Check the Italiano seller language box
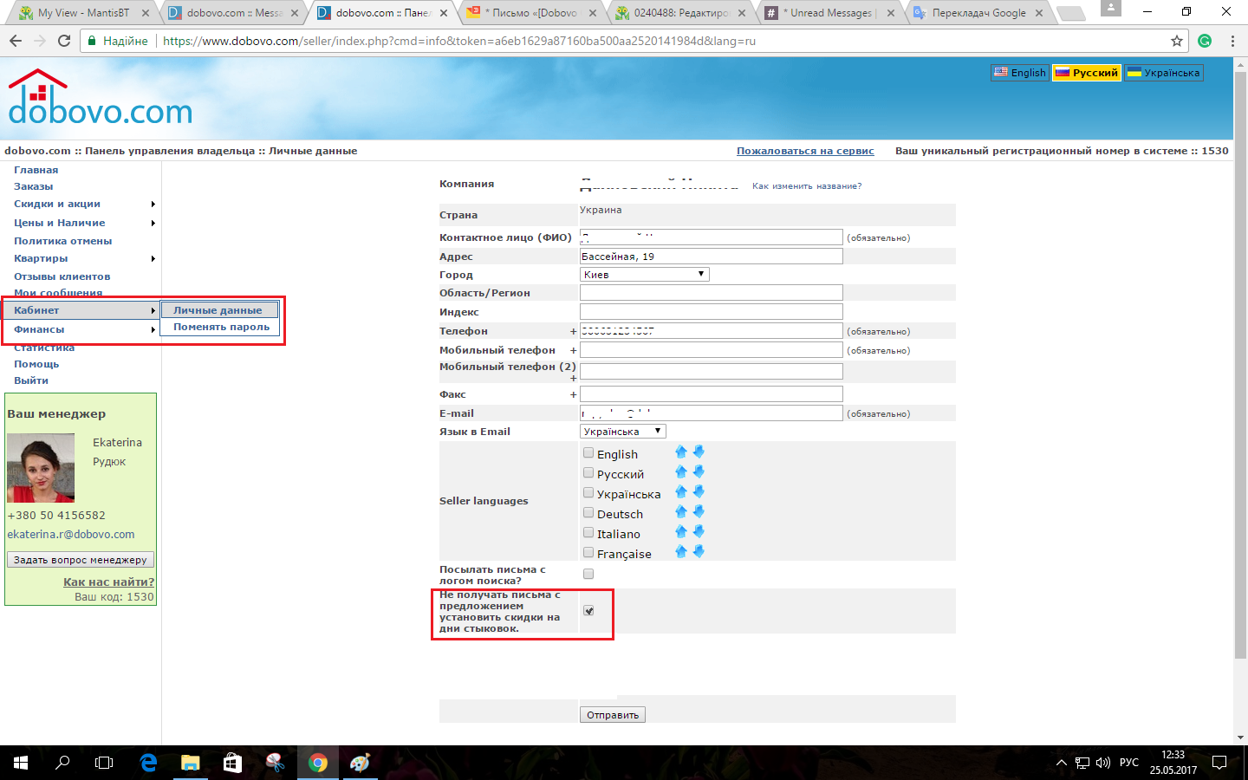The image size is (1248, 780). [588, 532]
